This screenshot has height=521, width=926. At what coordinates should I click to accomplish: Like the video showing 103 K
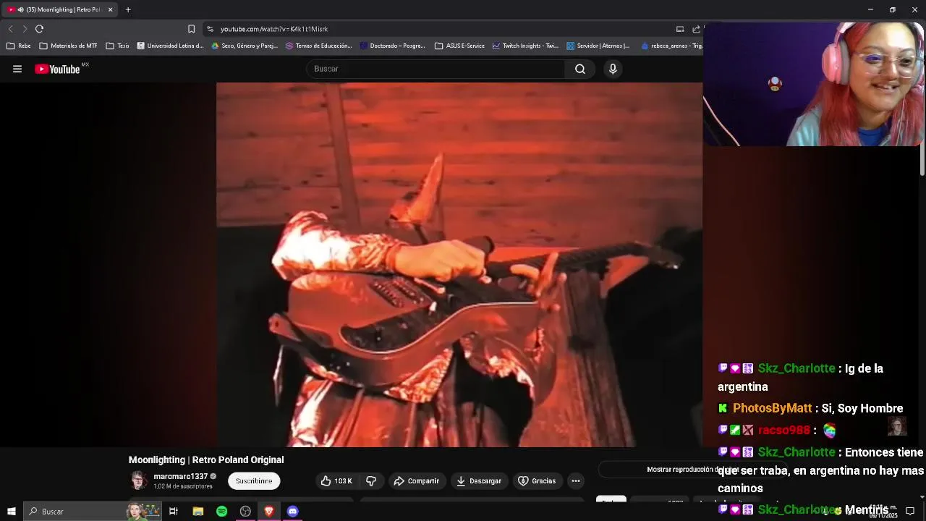[336, 480]
